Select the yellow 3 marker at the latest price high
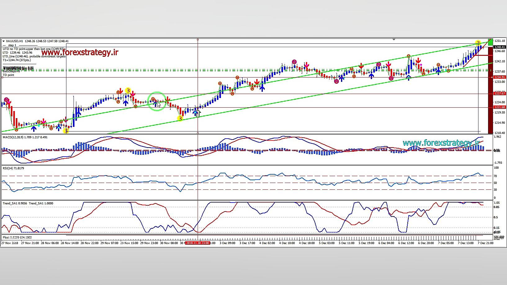The height and width of the screenshot is (285, 507). 478,43
